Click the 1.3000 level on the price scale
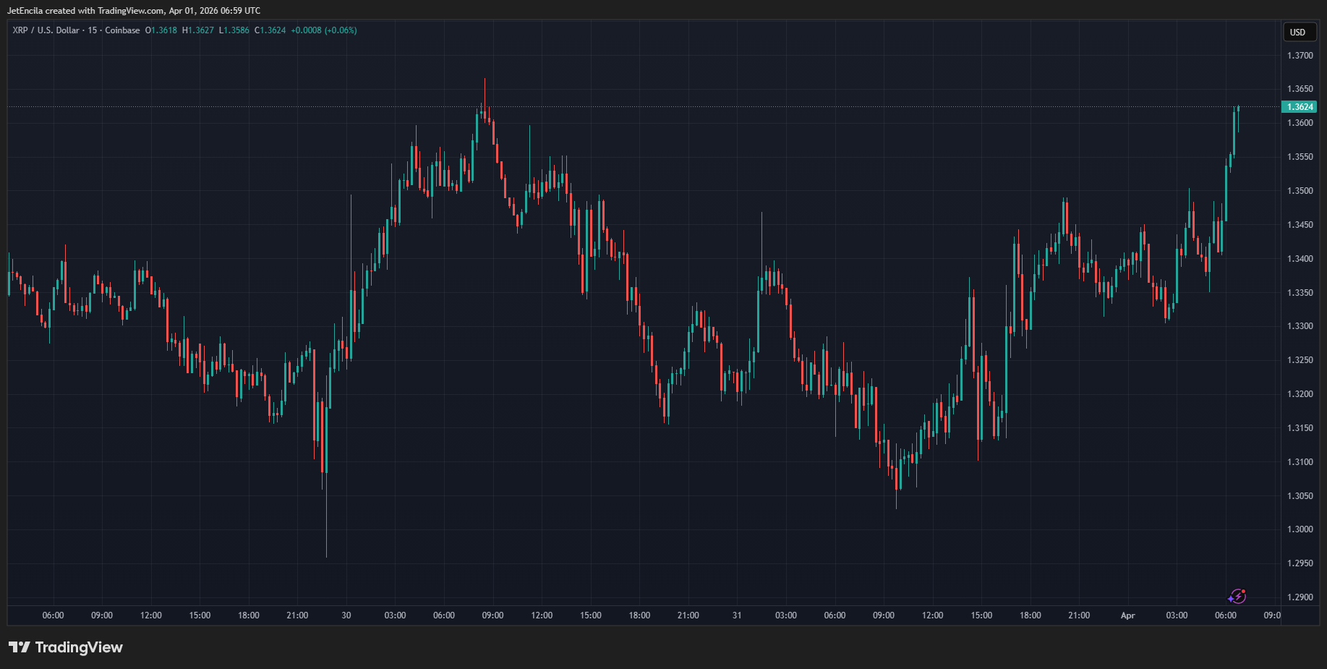Image resolution: width=1327 pixels, height=669 pixels. 1300,529
